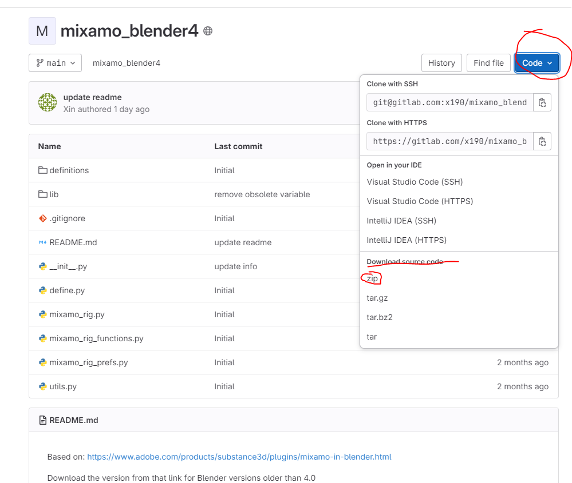This screenshot has height=483, width=572.
Task: Open the definitions folder
Action: [69, 170]
